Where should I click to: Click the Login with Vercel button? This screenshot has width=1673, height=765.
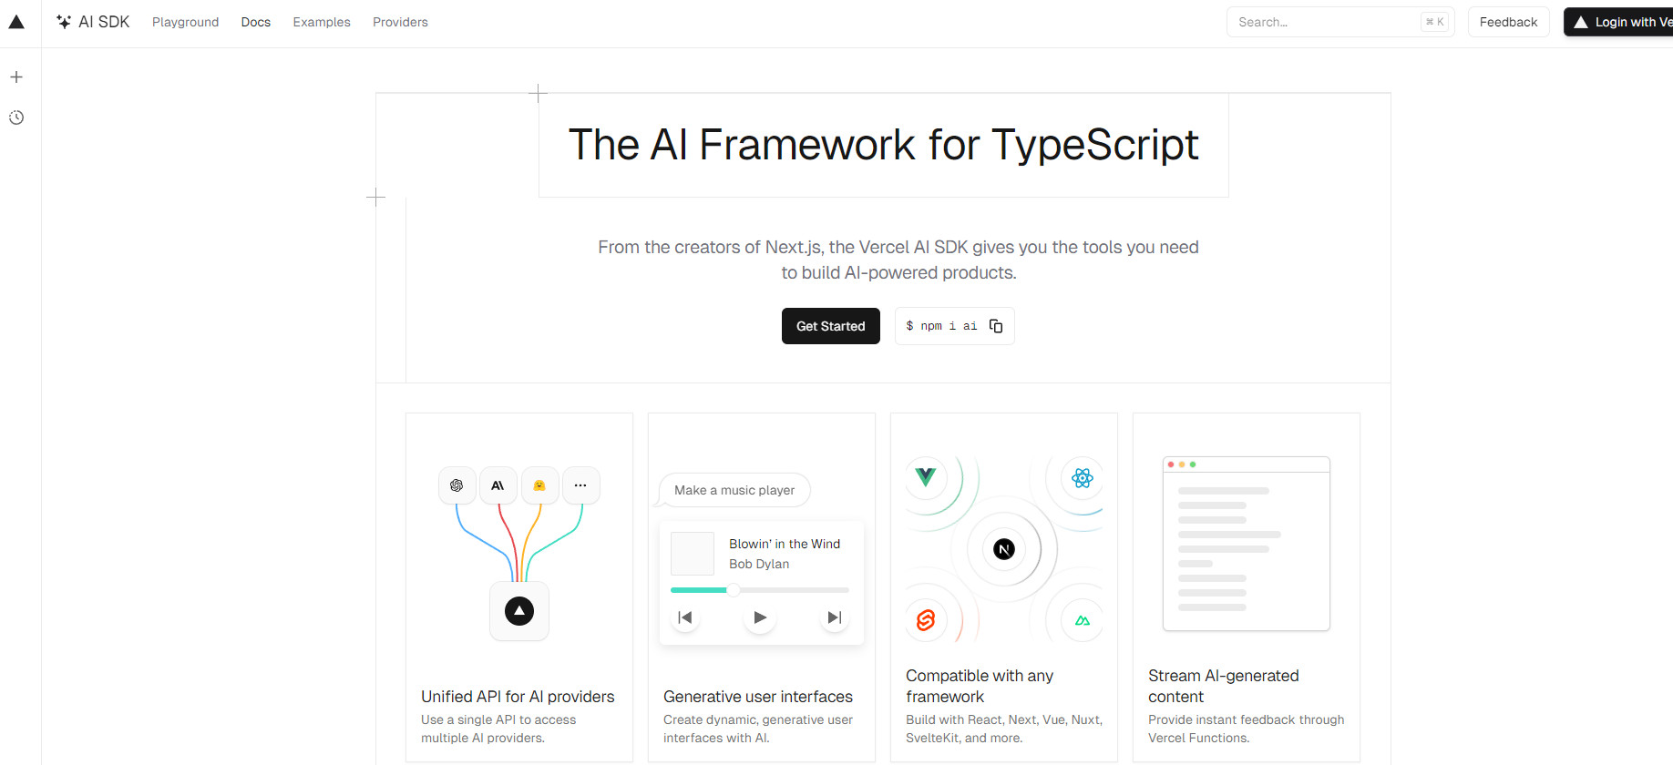(x=1619, y=22)
